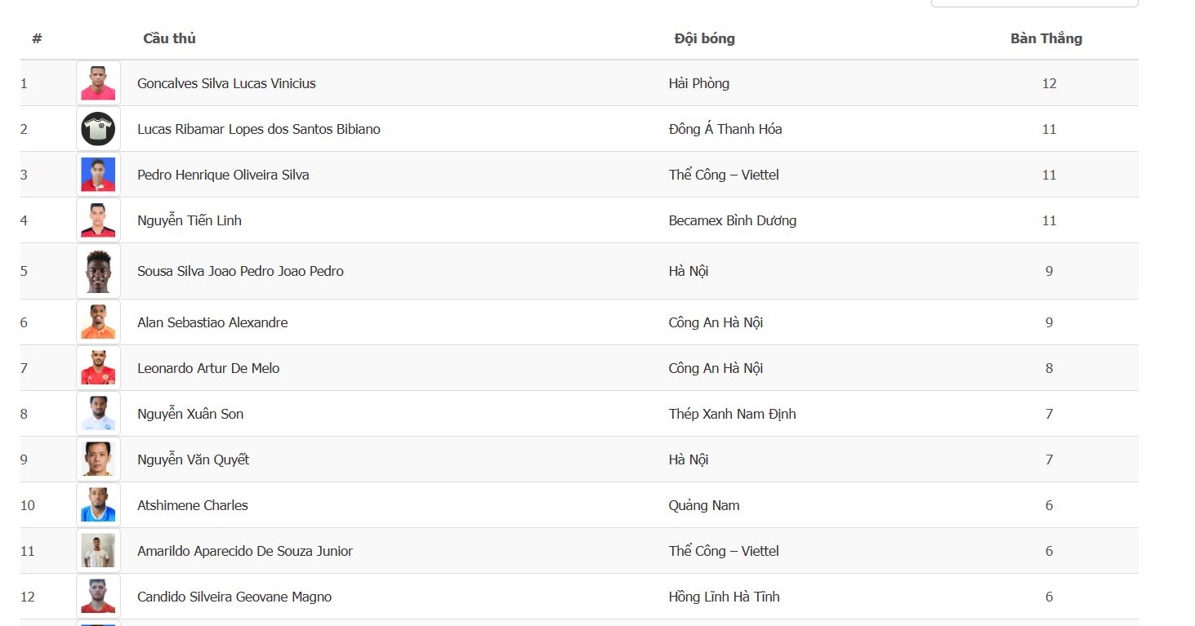Open Amarildo Aparecido De Souza Junior name

(x=245, y=551)
